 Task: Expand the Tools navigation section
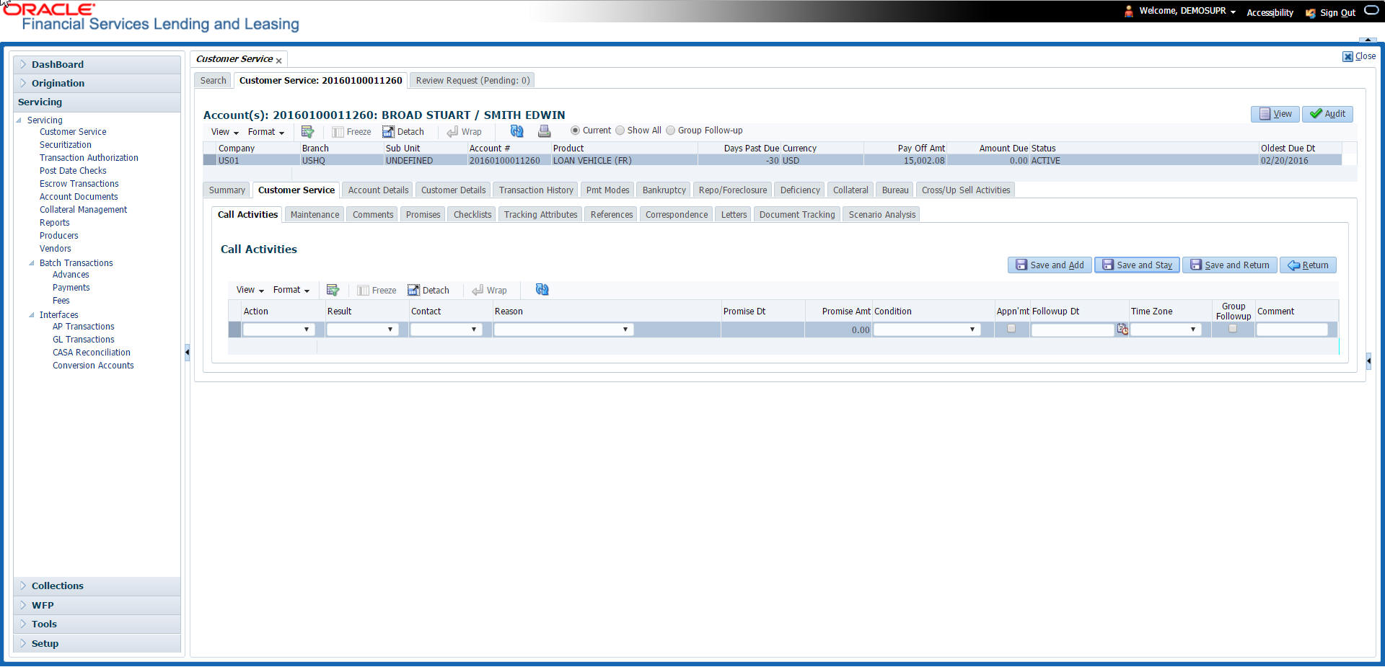click(97, 624)
